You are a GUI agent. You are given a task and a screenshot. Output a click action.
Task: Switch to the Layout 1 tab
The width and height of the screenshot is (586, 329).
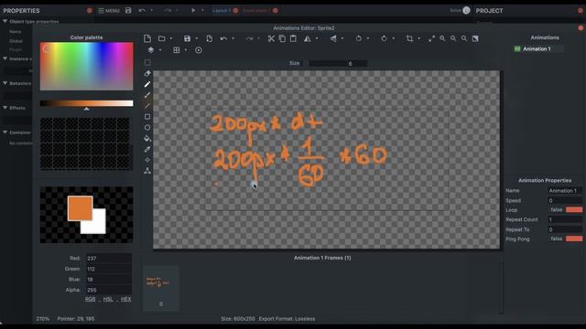pos(222,11)
